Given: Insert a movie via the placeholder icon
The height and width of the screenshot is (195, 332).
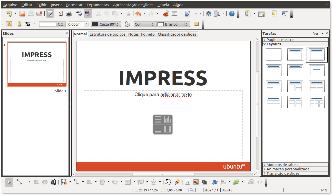Looking at the screenshot, I should (x=168, y=129).
